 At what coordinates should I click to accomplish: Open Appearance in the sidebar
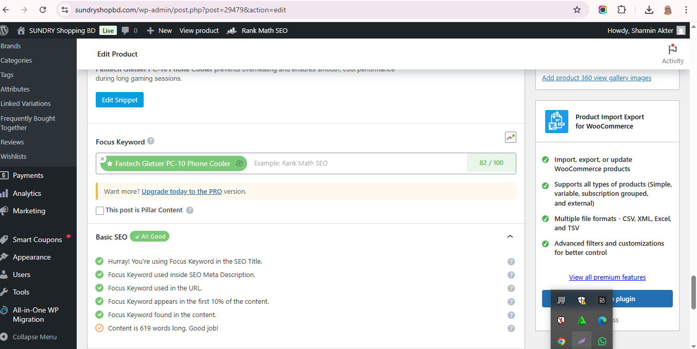(31, 257)
